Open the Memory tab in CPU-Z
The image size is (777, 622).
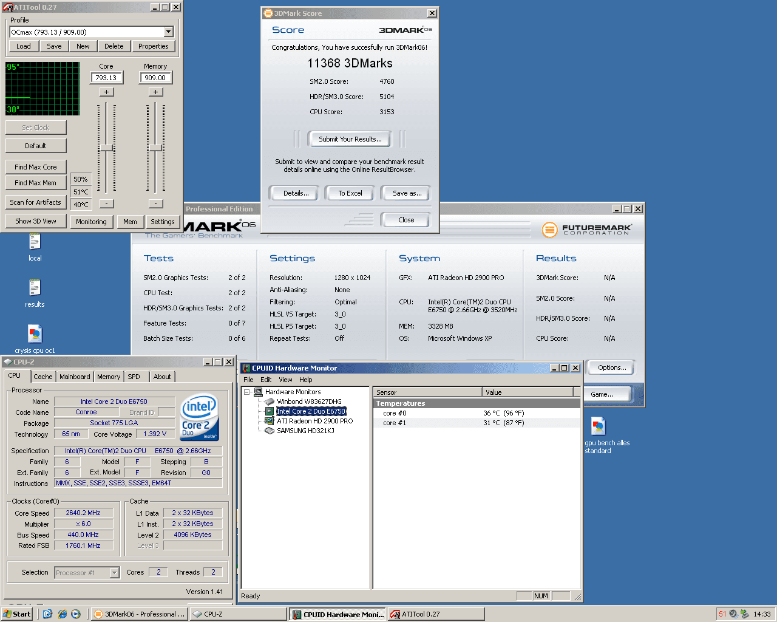pos(109,377)
